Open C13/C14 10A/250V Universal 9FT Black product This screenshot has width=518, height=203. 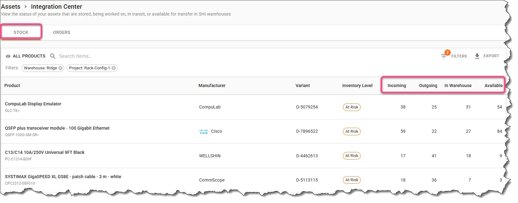[x=45, y=152]
